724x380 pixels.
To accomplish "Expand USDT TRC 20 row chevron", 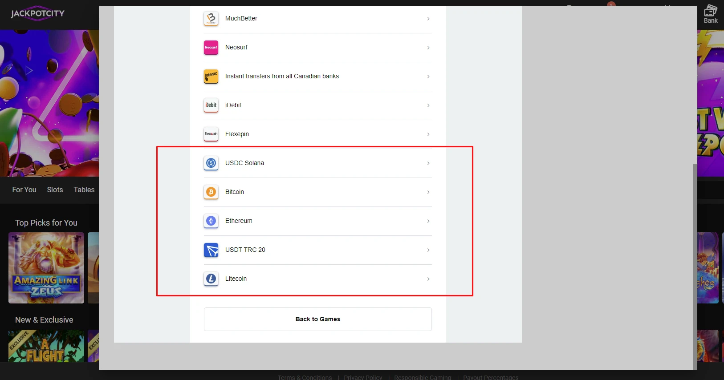I will tap(428, 250).
